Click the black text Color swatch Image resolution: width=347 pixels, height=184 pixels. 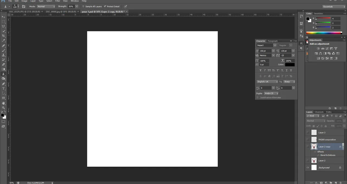290,64
